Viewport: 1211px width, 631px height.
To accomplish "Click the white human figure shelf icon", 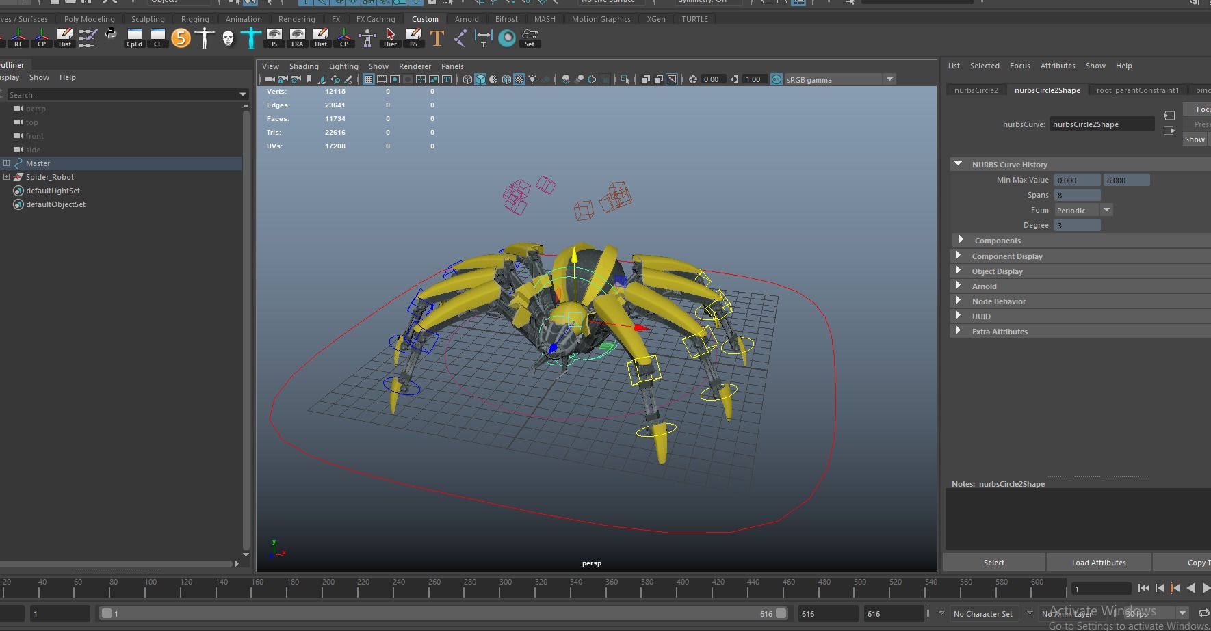I will click(204, 38).
